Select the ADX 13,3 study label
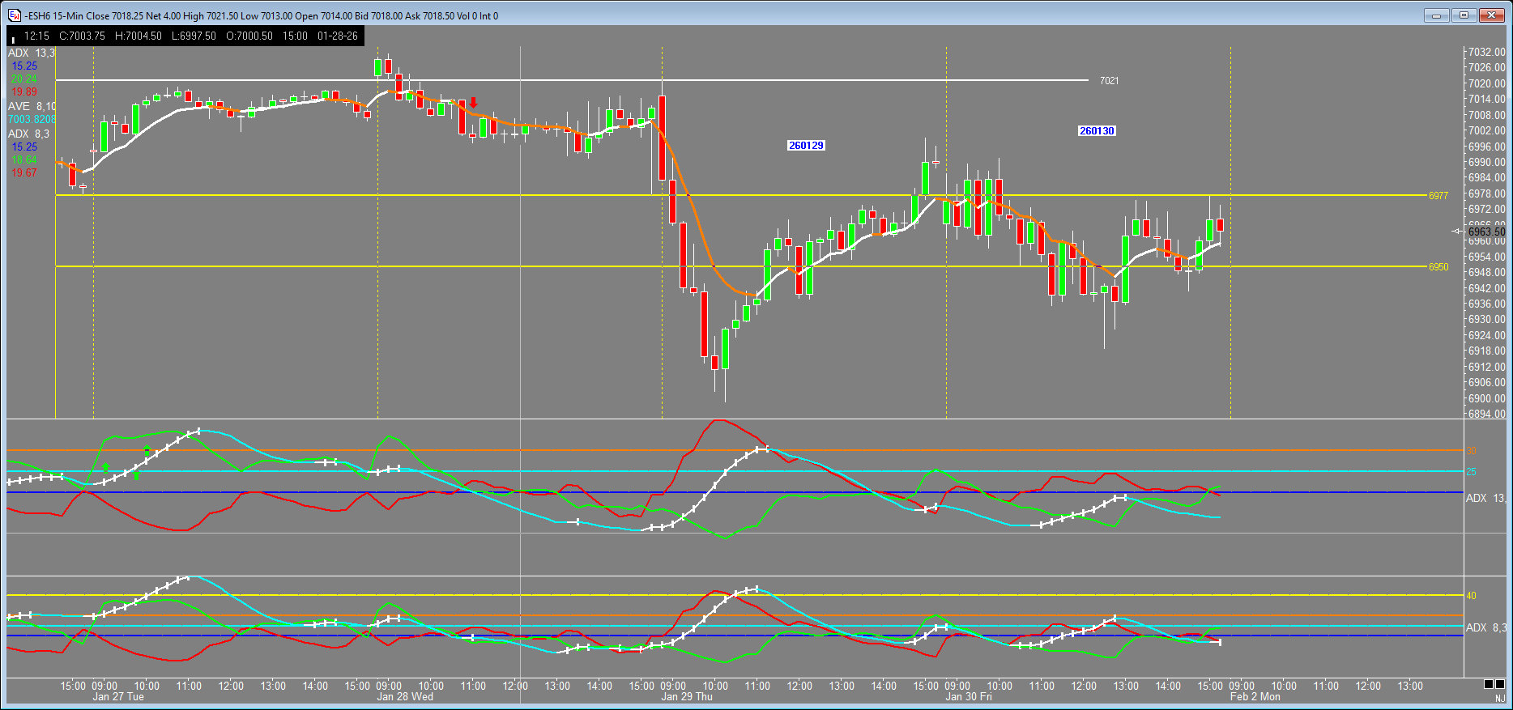Screen dimensions: 1513x710 click(x=31, y=53)
